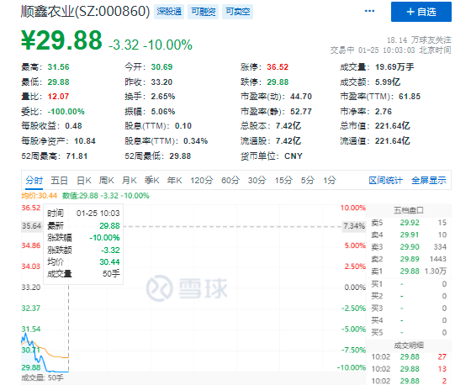Select the 可卖空 tag
The width and height of the screenshot is (471, 385).
click(x=237, y=12)
